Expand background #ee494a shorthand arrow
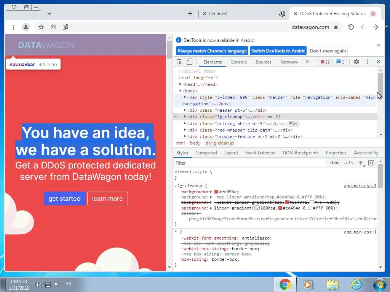390x292 pixels. (x=211, y=192)
